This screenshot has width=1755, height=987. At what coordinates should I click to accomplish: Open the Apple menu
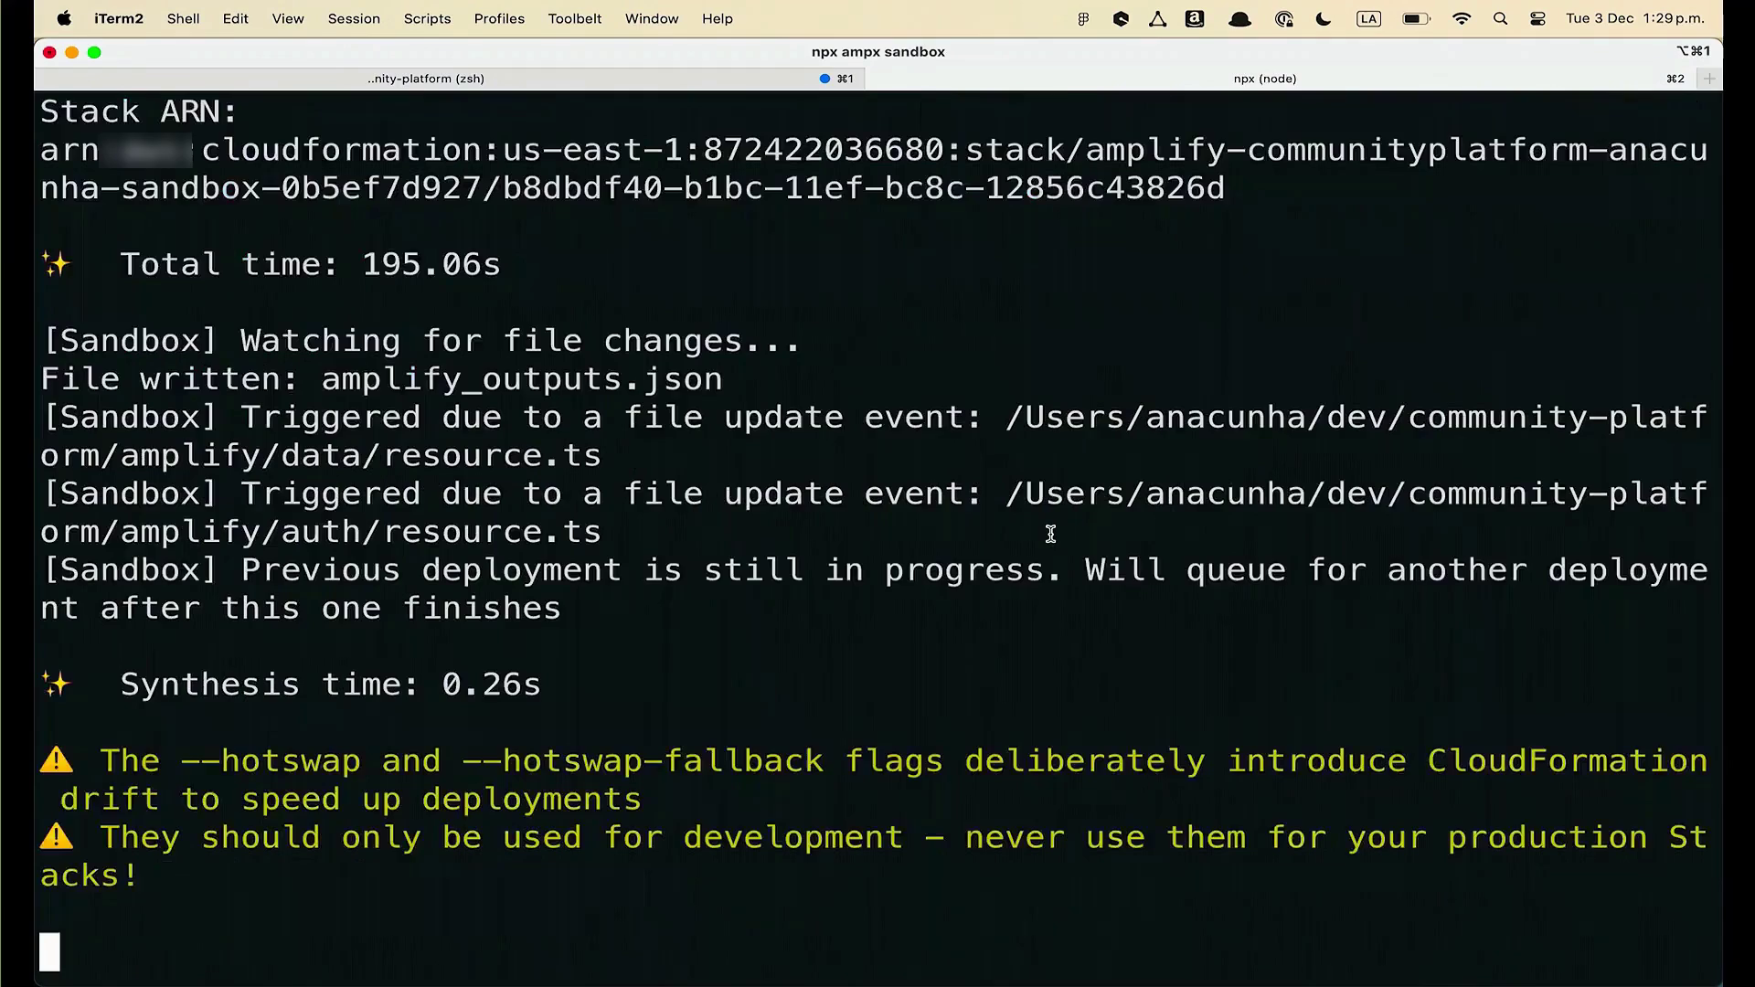point(64,18)
